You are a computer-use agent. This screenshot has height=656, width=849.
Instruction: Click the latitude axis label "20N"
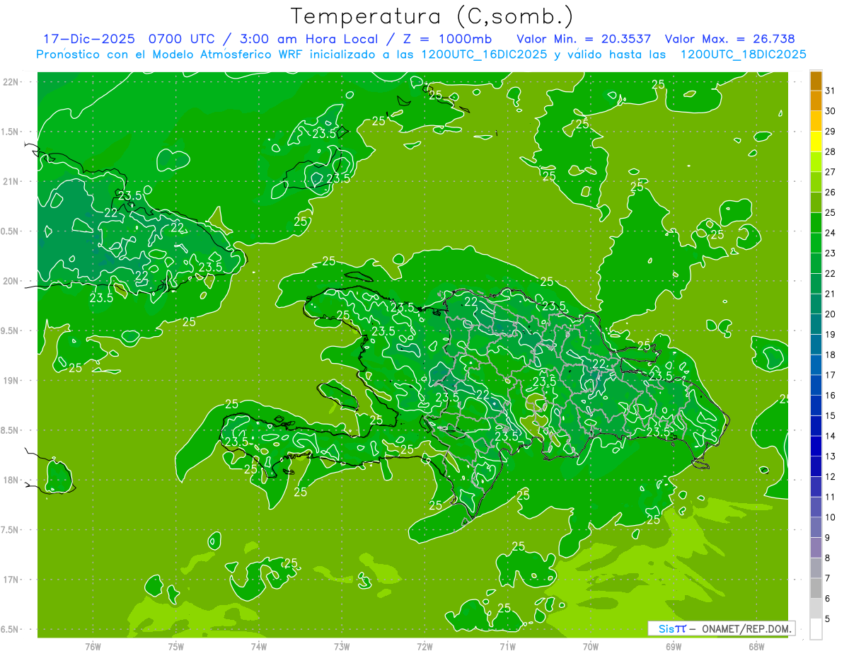[x=10, y=281]
